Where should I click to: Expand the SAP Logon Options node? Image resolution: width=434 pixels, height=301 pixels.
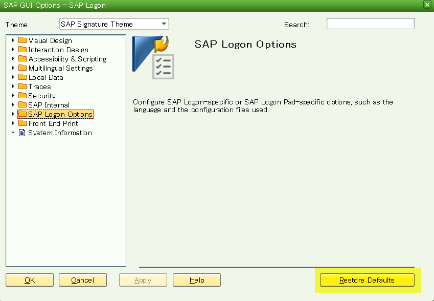pos(13,114)
